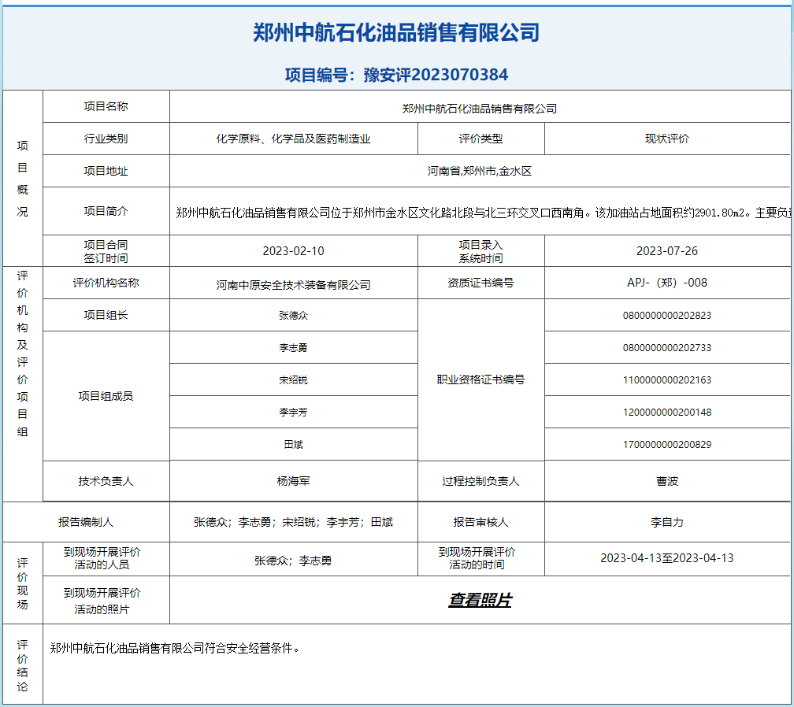The width and height of the screenshot is (794, 707).
Task: Click the 项目录入系统时间 label
Action: [480, 251]
